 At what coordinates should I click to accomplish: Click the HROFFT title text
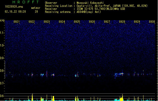coord(26,2)
